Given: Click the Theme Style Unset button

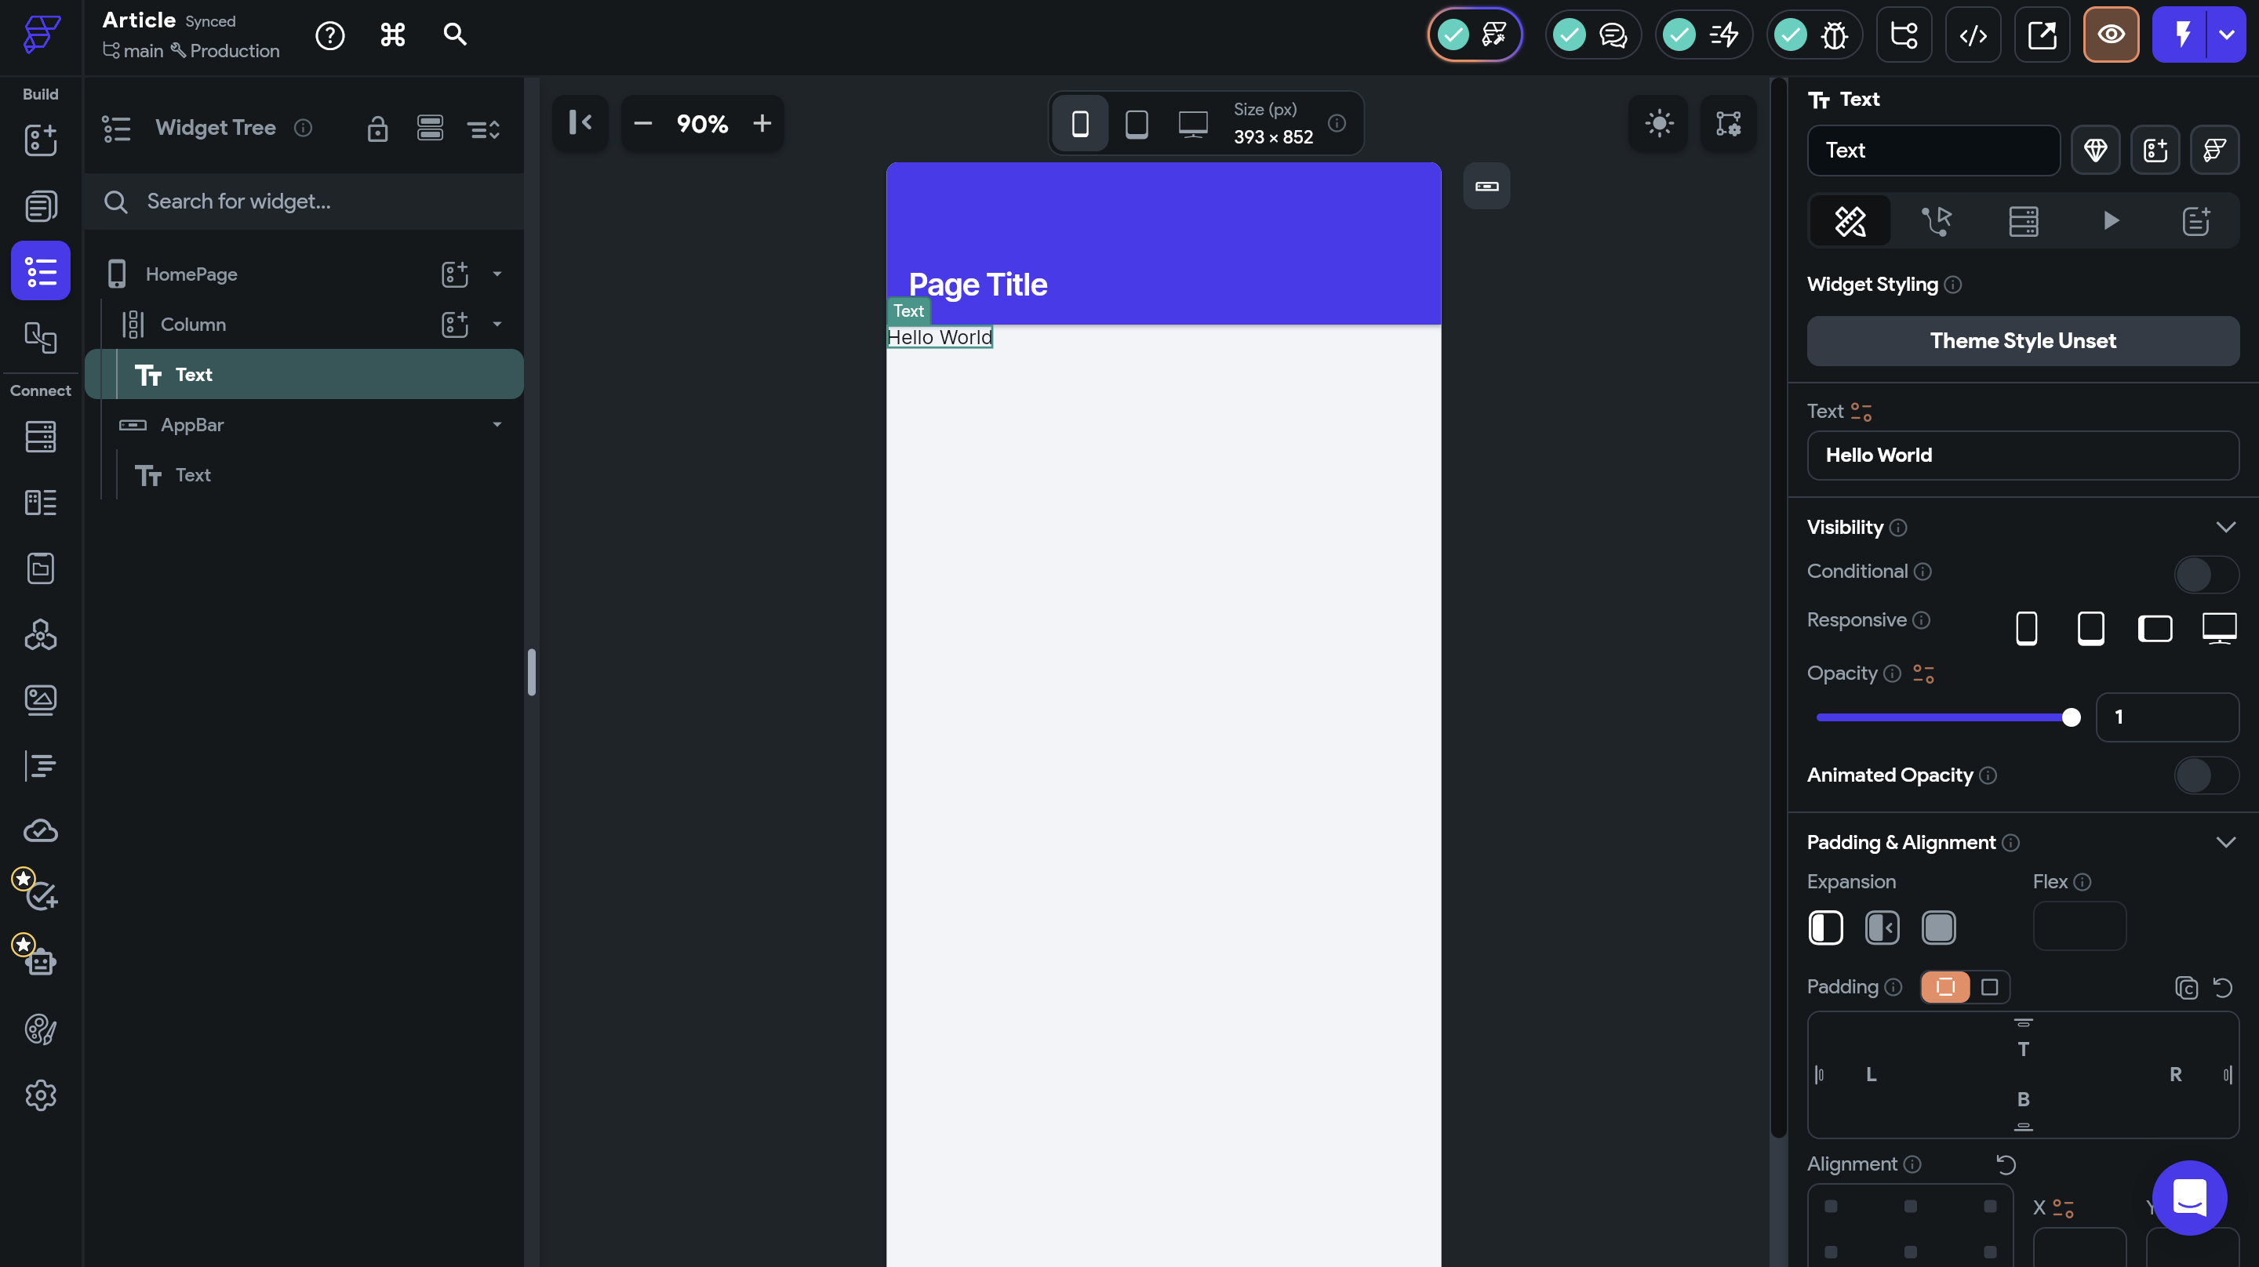Looking at the screenshot, I should point(2021,341).
